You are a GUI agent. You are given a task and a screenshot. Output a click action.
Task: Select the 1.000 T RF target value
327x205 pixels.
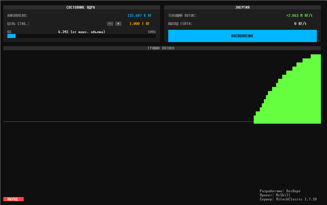[139, 24]
